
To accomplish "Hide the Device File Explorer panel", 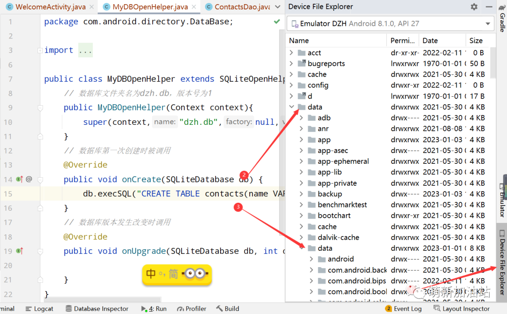I will 489,7.
